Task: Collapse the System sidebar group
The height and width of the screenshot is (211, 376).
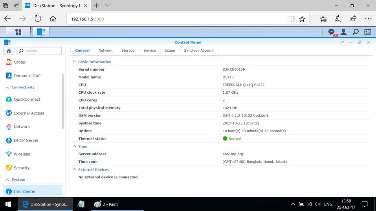Action: pos(7,180)
